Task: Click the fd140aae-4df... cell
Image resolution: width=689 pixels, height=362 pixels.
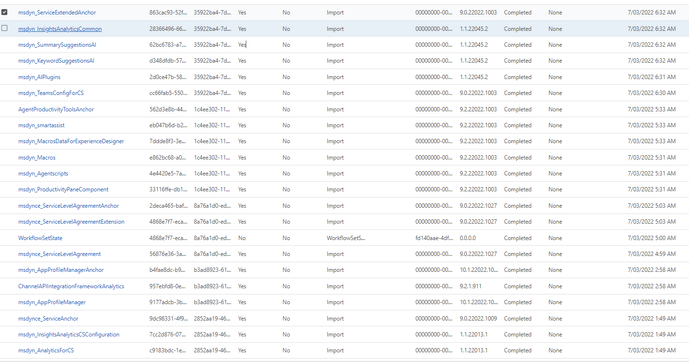Action: click(434, 238)
